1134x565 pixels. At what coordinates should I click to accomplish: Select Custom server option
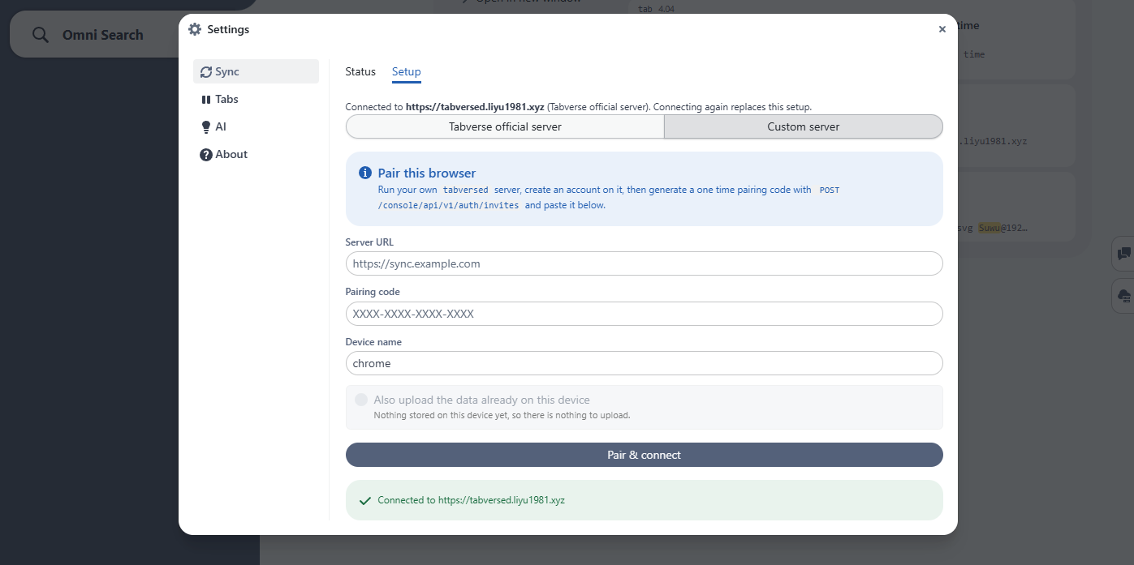(x=803, y=126)
